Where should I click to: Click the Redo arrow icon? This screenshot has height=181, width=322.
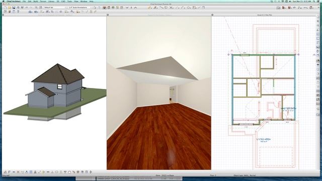click(x=31, y=8)
